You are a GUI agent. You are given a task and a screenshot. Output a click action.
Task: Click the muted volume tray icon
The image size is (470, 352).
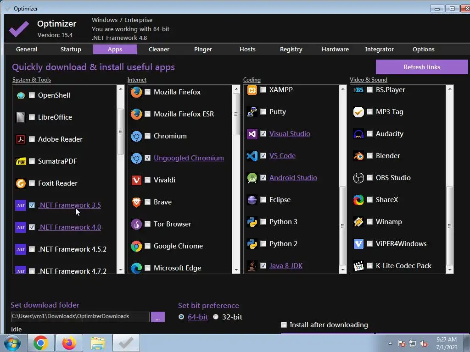tap(424, 344)
